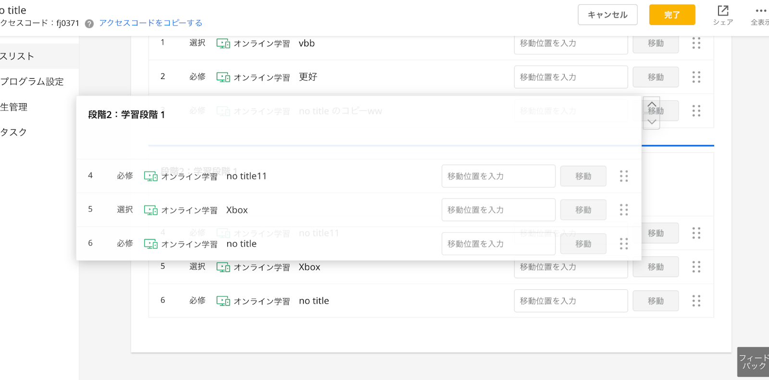
Task: Open the フィードバック feedback button
Action: click(753, 362)
